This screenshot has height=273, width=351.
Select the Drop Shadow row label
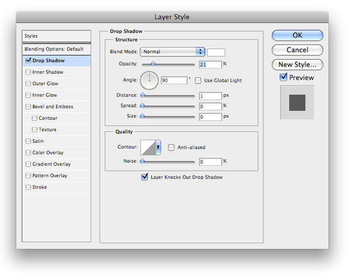click(x=49, y=61)
